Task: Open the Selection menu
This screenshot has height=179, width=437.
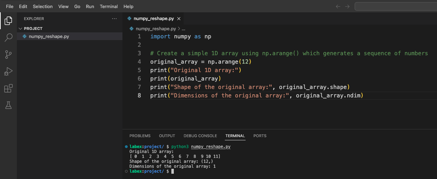Action: point(43,6)
